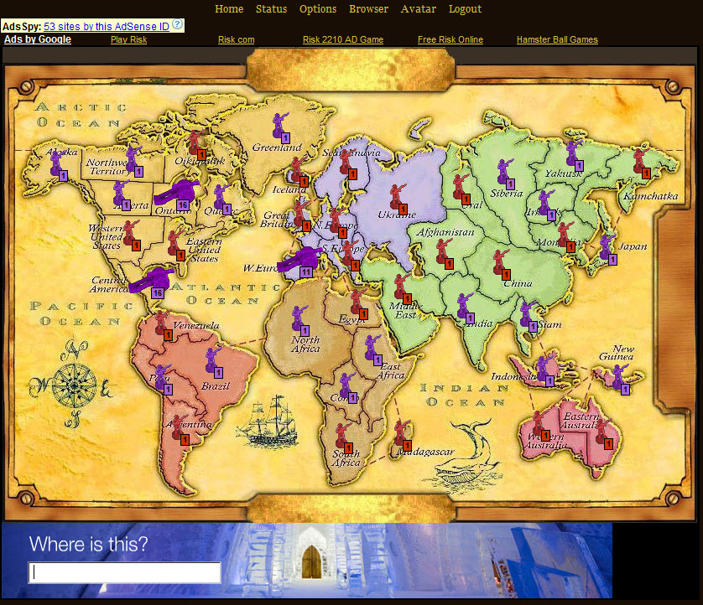Select the purple cannon in Central America
Viewport: 703px width, 605px height.
pos(152,281)
